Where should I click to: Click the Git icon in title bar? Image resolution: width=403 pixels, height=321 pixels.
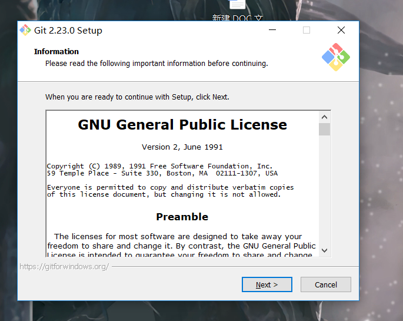pyautogui.click(x=25, y=31)
